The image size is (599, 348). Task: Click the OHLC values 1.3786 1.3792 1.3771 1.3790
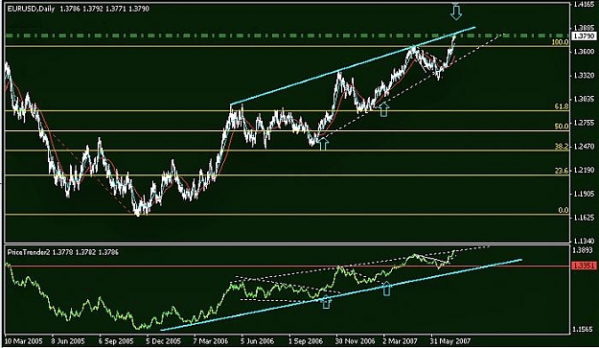tap(104, 9)
